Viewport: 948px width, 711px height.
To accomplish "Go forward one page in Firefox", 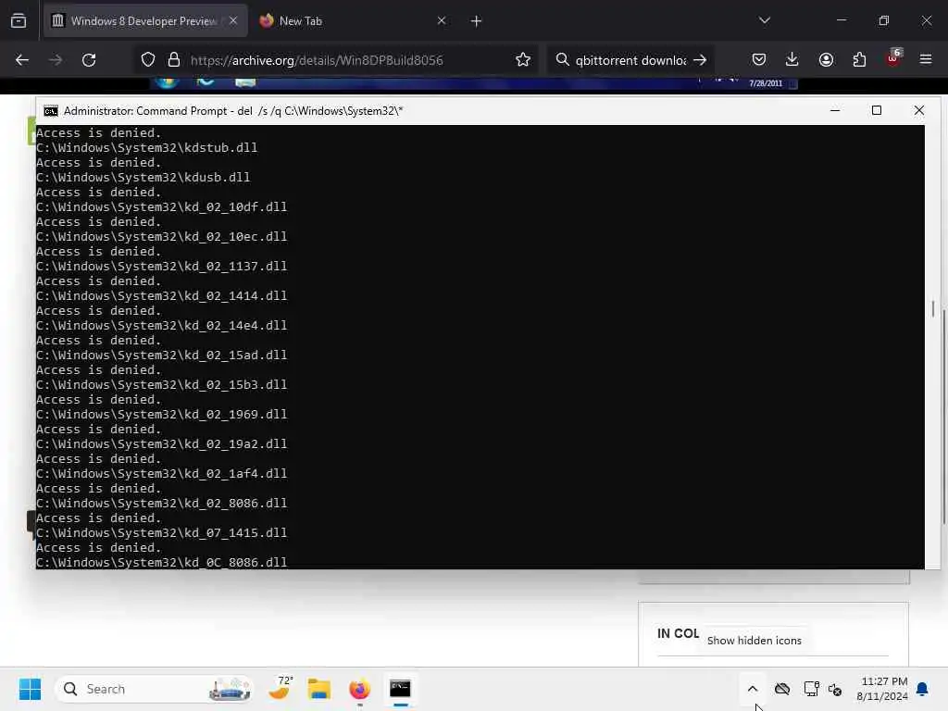I will pos(56,60).
